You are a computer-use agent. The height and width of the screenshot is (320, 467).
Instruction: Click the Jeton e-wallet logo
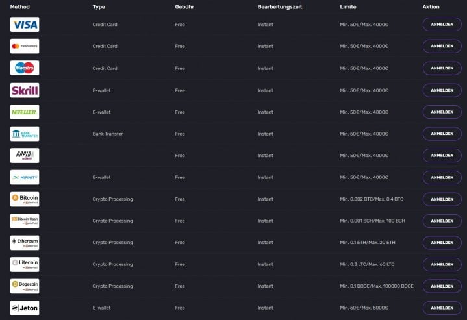pyautogui.click(x=25, y=308)
